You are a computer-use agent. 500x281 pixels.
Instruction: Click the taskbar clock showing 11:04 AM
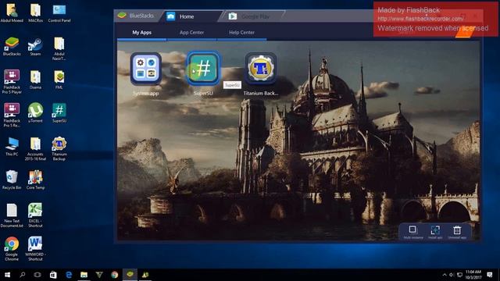click(x=473, y=275)
